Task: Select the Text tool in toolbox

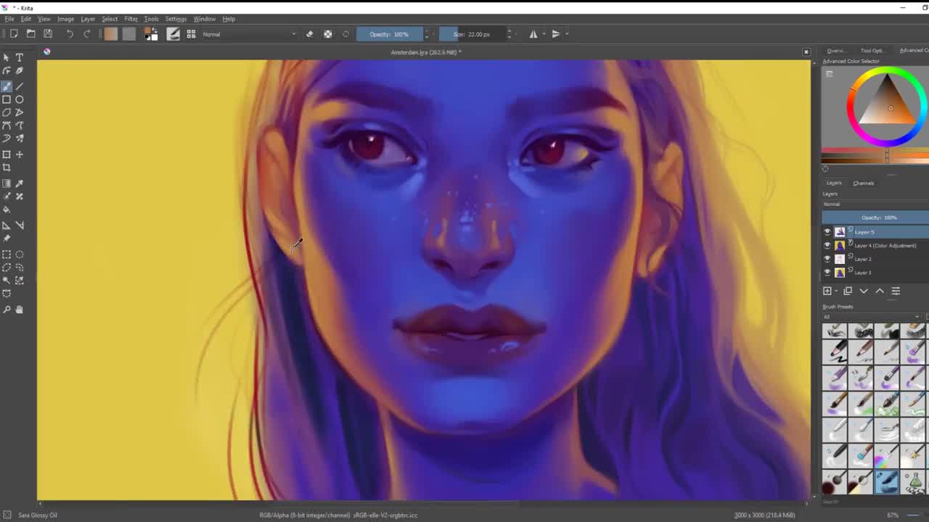Action: (x=20, y=57)
